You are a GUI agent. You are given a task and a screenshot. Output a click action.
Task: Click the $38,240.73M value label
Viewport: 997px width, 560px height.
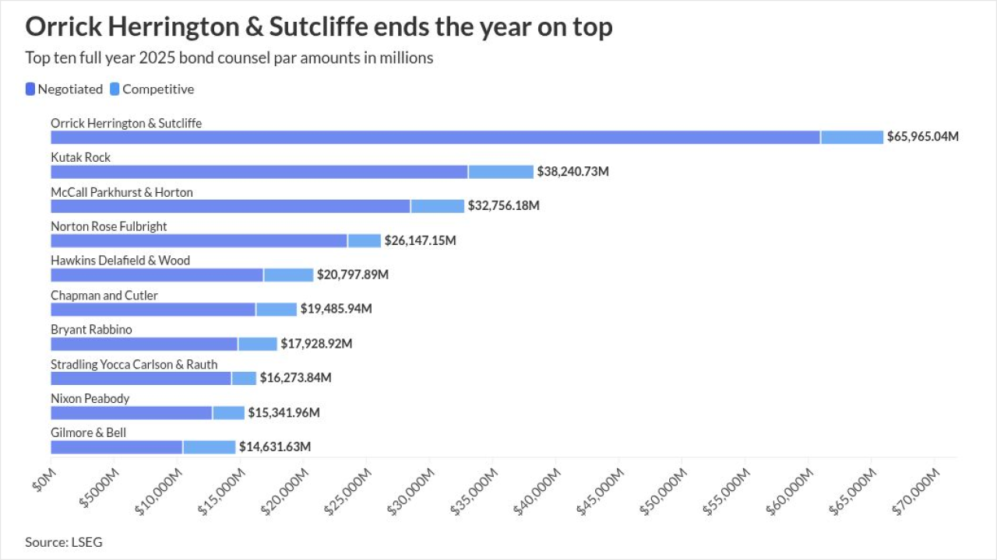pyautogui.click(x=573, y=172)
